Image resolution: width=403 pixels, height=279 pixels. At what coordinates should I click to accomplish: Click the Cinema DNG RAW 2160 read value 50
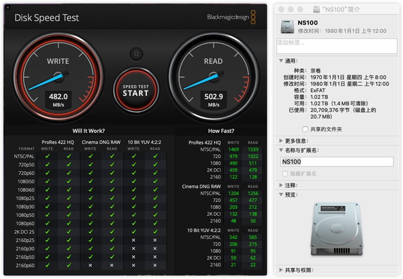pos(253,221)
